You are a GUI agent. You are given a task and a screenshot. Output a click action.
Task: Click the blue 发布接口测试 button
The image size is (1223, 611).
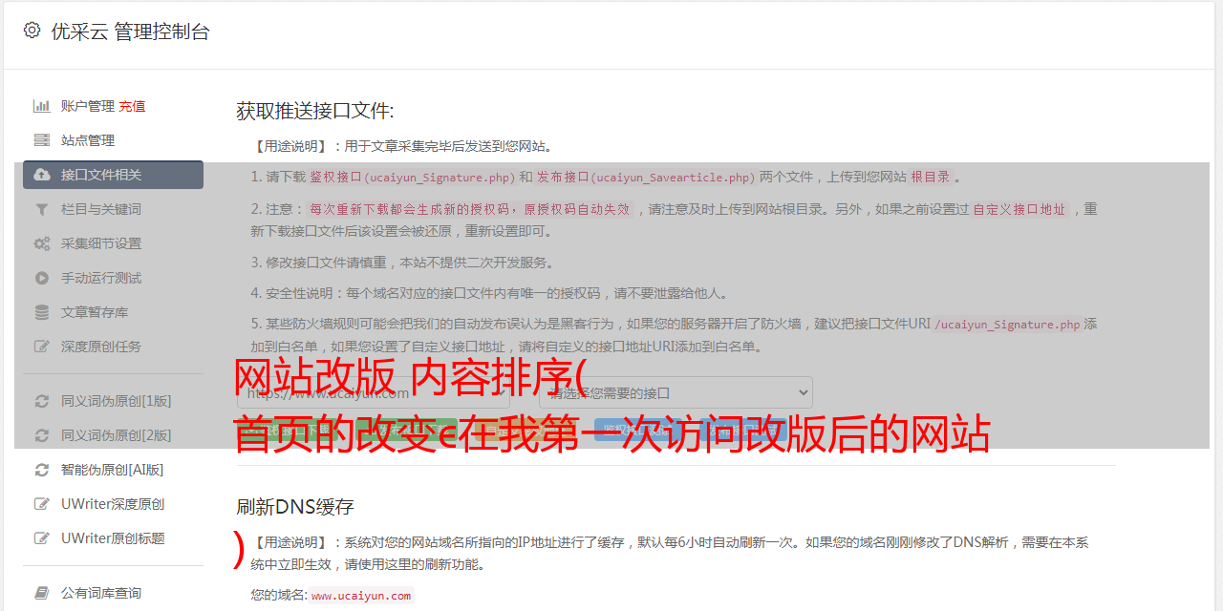pyautogui.click(x=741, y=430)
